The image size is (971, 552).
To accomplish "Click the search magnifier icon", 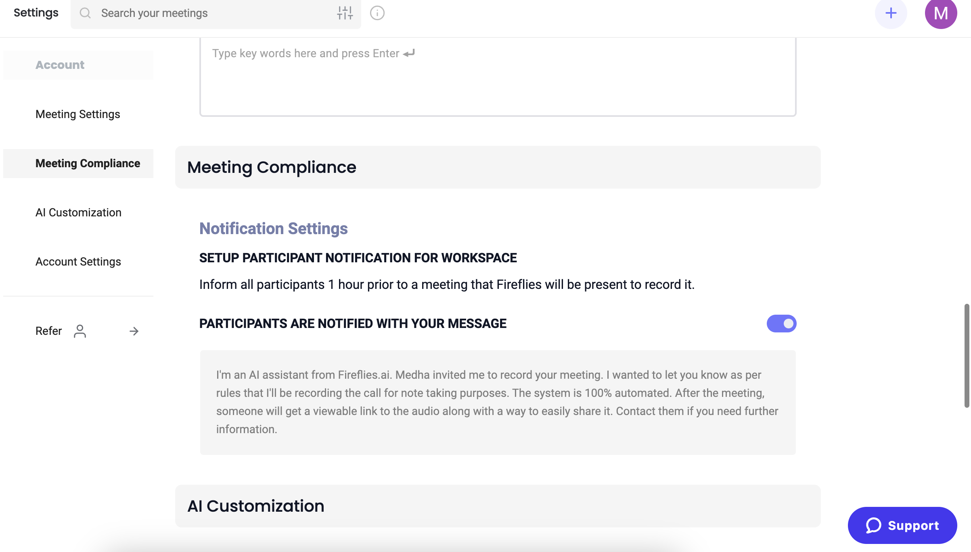I will tap(85, 13).
